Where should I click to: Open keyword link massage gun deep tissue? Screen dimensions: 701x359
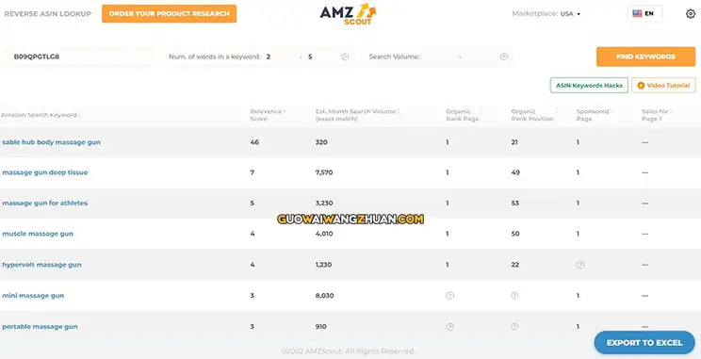pyautogui.click(x=45, y=172)
